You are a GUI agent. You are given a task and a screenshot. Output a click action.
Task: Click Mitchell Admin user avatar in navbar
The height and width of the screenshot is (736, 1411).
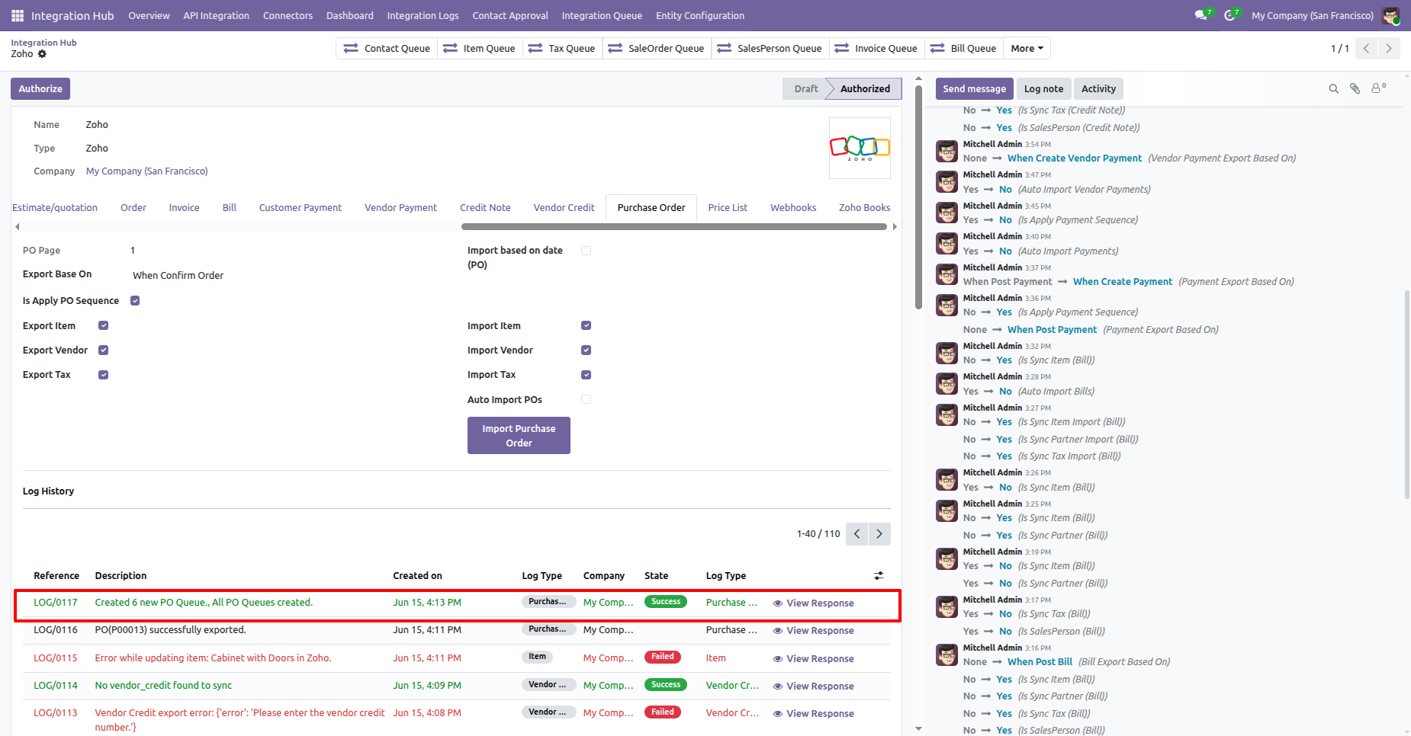(x=1390, y=15)
